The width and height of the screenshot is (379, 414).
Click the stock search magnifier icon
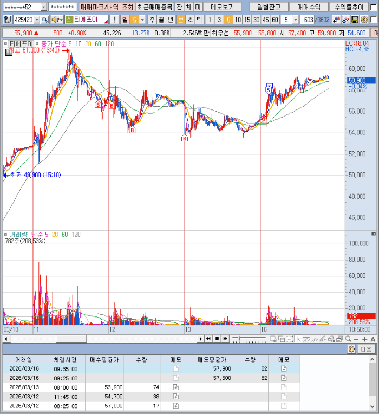click(x=45, y=20)
